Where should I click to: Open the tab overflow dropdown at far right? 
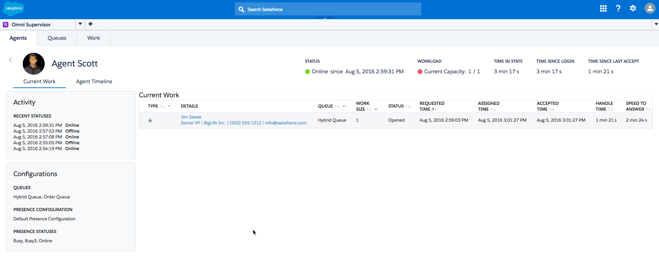(656, 24)
